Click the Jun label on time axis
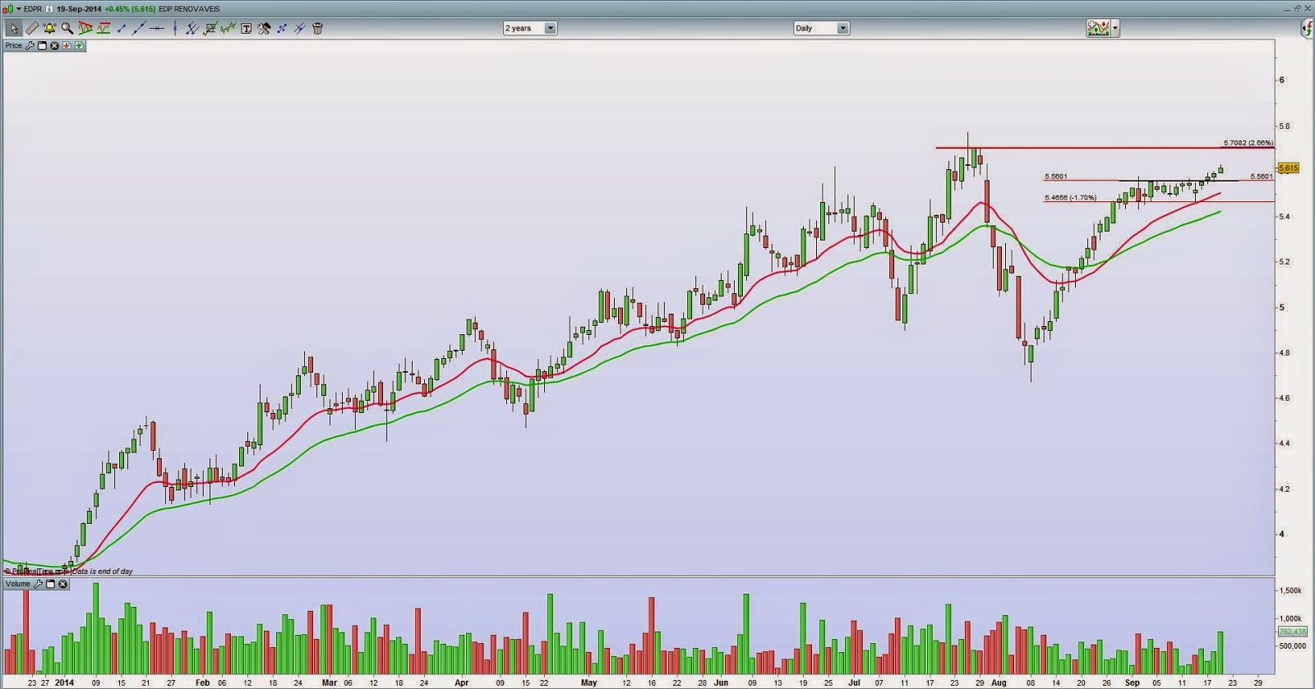1315x689 pixels. click(x=721, y=682)
